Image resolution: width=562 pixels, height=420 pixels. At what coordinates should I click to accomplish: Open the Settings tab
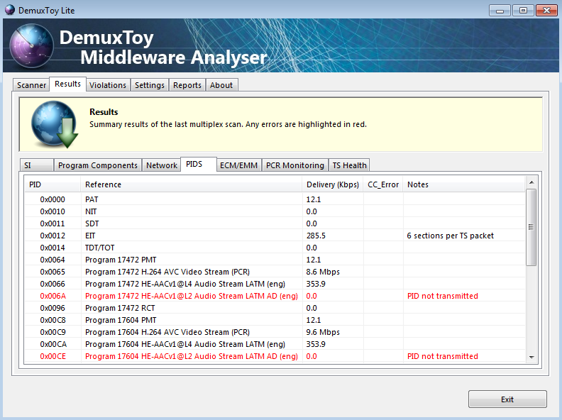150,85
